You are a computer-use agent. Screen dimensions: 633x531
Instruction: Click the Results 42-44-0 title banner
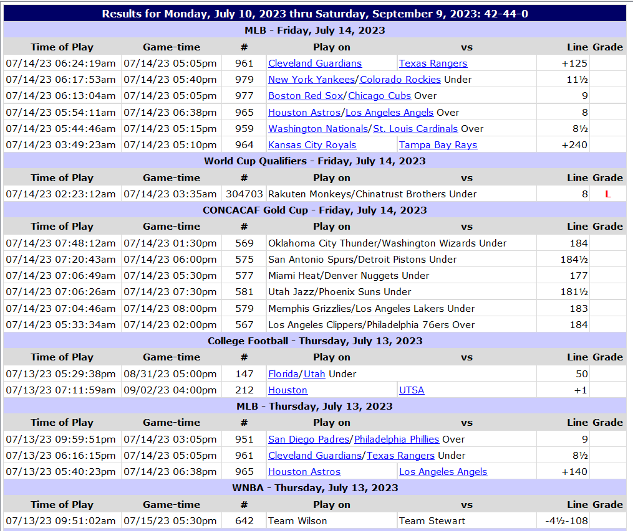[315, 14]
